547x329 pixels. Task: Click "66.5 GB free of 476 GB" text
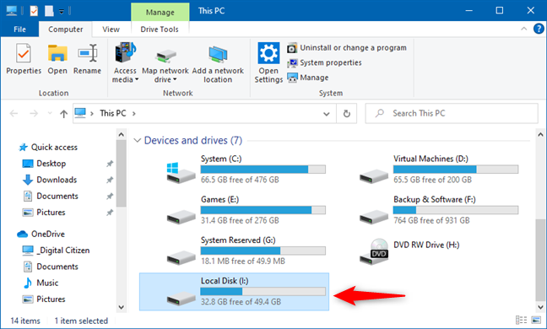[x=240, y=180]
